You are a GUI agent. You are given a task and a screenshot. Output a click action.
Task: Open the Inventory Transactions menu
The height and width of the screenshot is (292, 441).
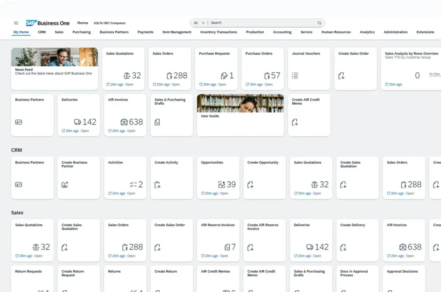219,32
